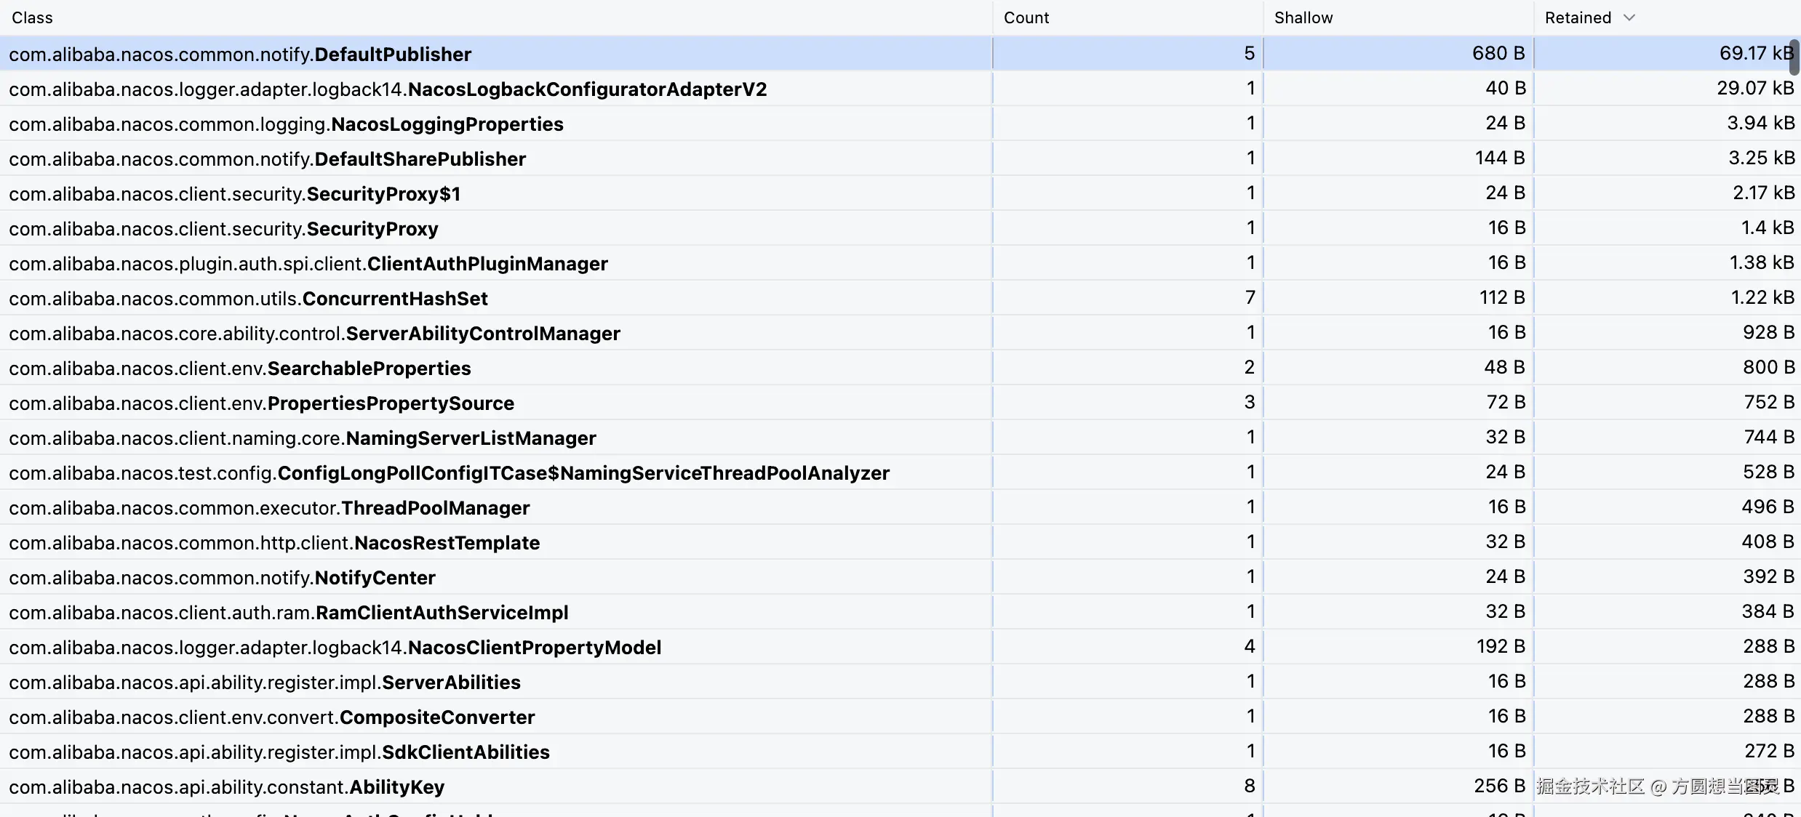The image size is (1801, 817).
Task: Select the RamClientAuthServiceImpl row
Action: (900, 611)
